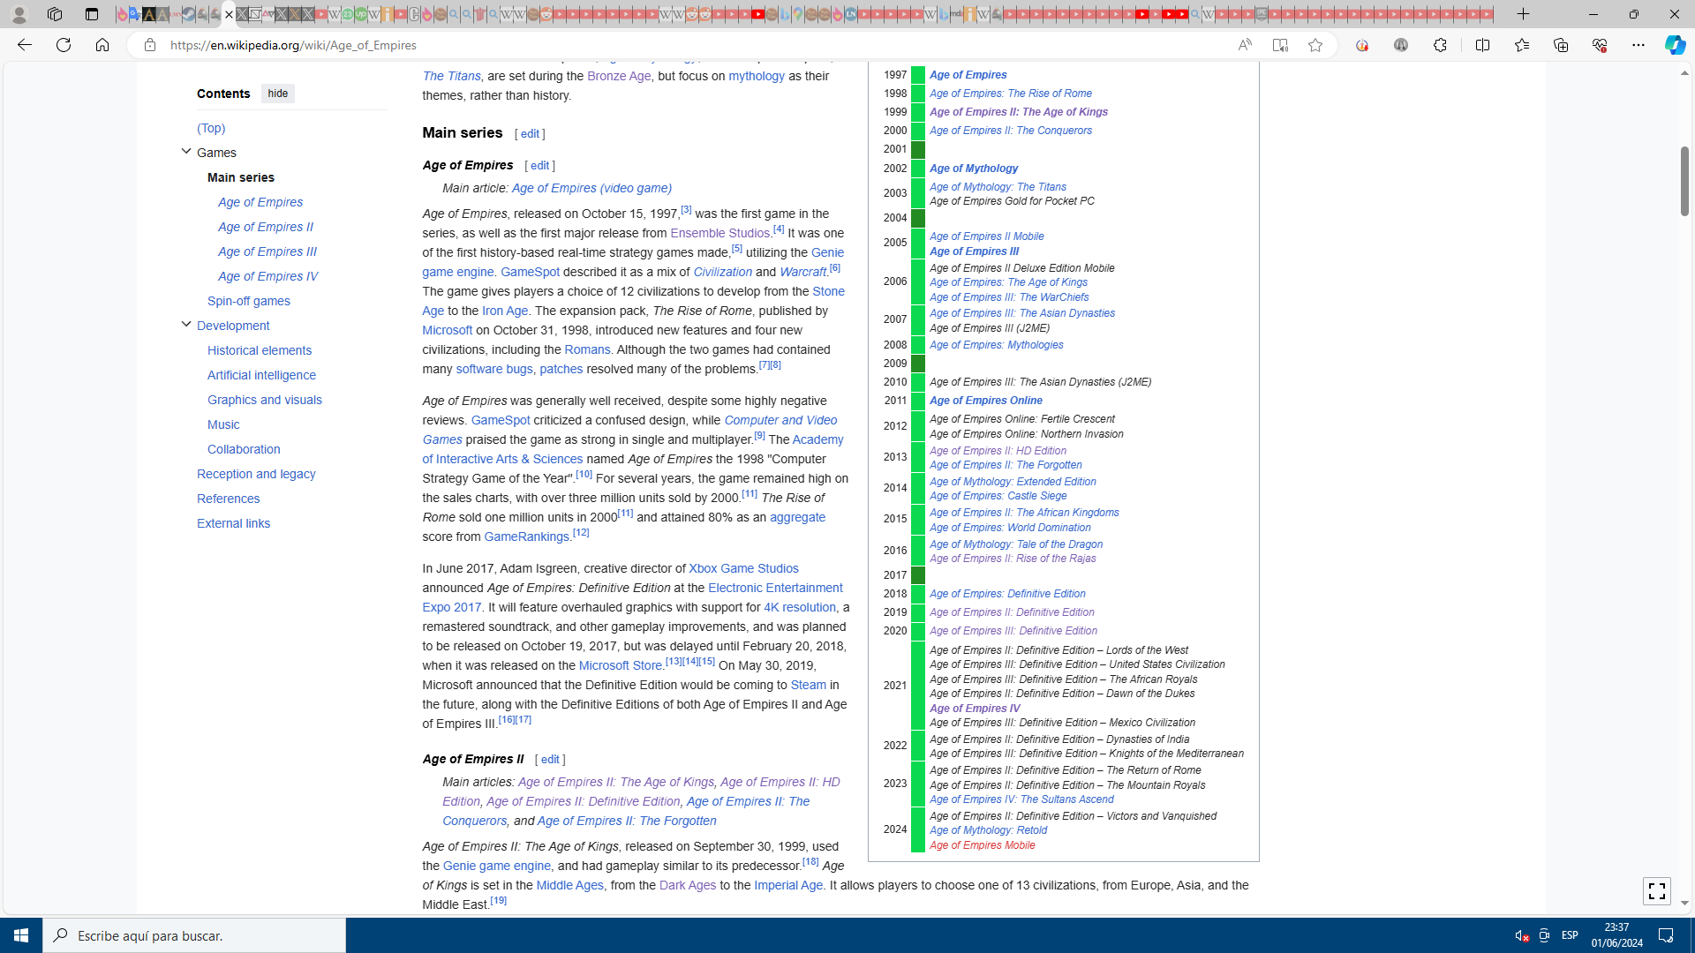Click edit next to Main series heading
Image resolution: width=1695 pixels, height=953 pixels.
pyautogui.click(x=530, y=134)
